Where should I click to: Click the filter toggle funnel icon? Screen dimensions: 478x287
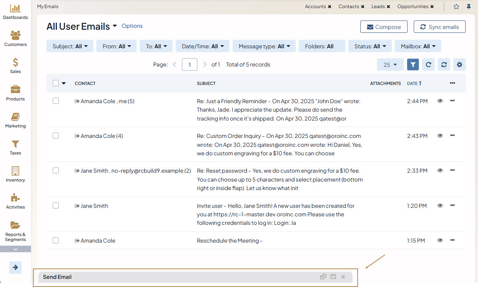coord(413,65)
